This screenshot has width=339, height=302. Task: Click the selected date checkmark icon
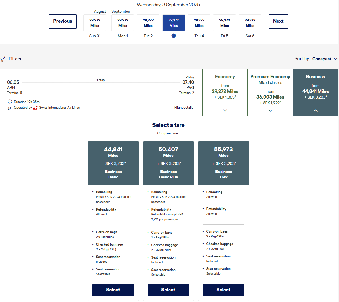[x=174, y=36]
